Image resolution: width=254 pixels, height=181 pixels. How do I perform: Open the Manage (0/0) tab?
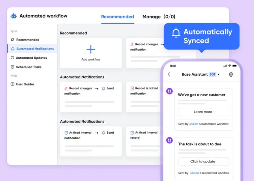(x=159, y=17)
